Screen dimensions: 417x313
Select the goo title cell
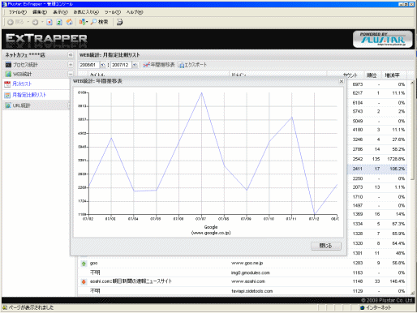94,263
